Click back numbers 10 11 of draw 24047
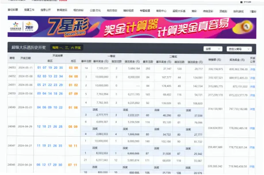The height and width of the screenshot is (175, 264). click(x=73, y=146)
